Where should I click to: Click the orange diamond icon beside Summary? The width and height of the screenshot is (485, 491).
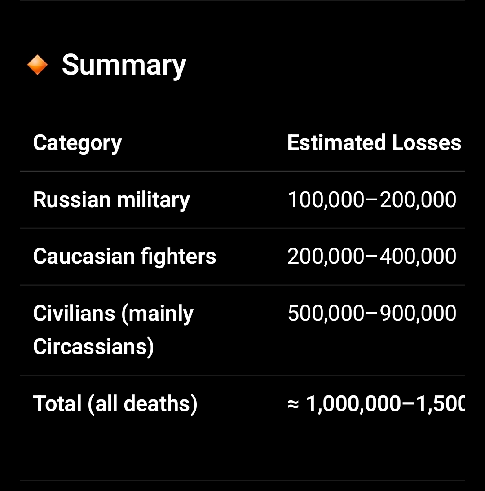point(37,65)
